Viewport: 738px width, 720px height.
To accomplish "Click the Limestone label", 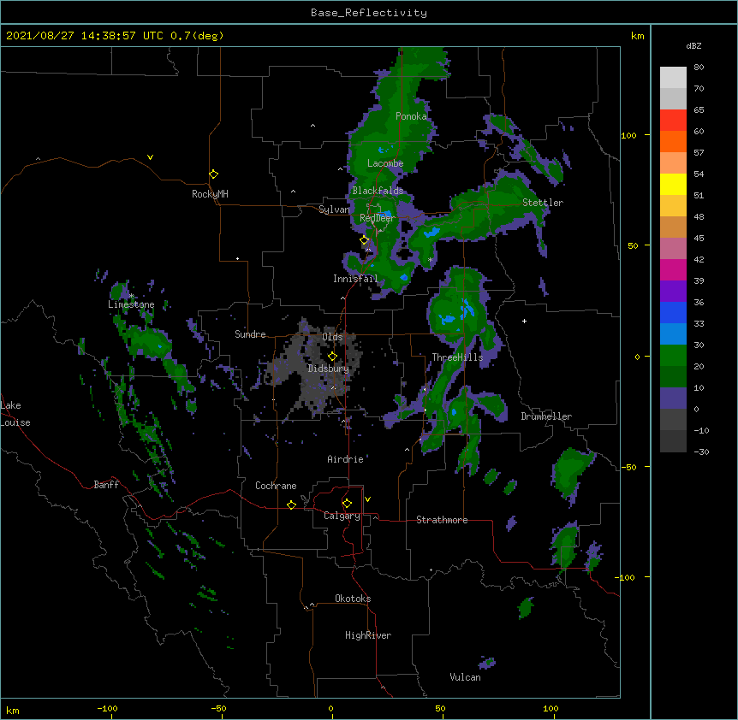I will [x=131, y=304].
